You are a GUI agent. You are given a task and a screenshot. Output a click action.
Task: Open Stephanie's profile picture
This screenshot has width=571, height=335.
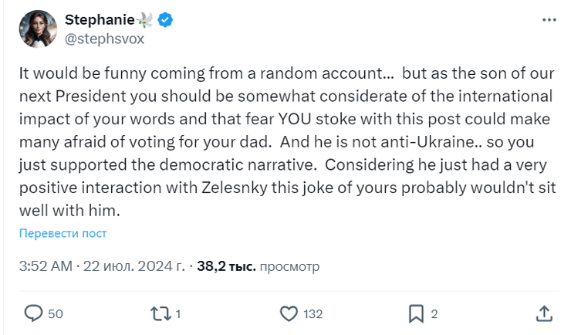[38, 29]
